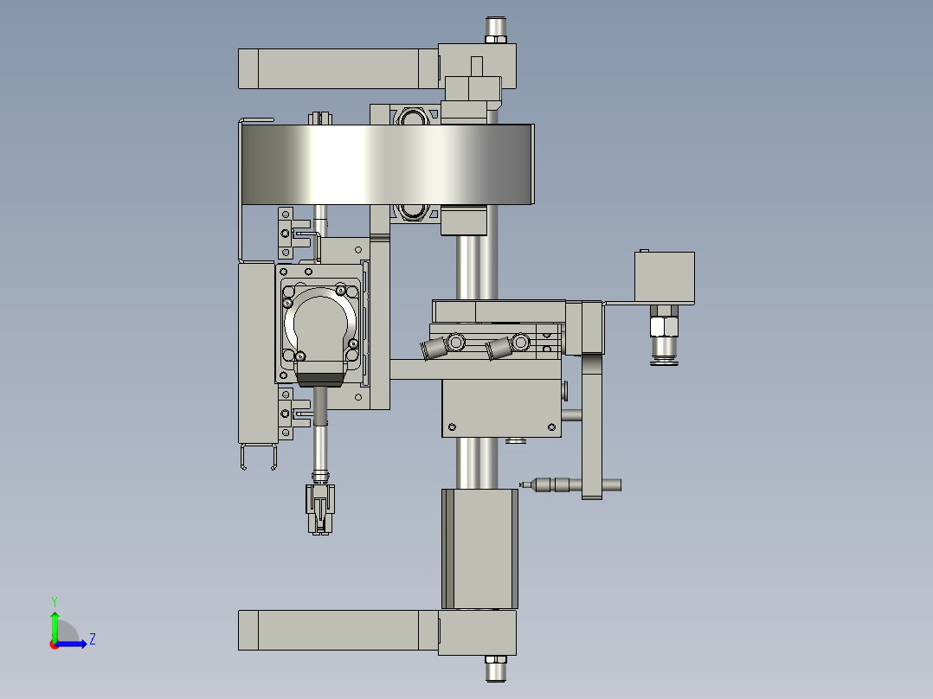Select the large shiny cylindrical drum
Screen dimensions: 933x699
coord(388,164)
